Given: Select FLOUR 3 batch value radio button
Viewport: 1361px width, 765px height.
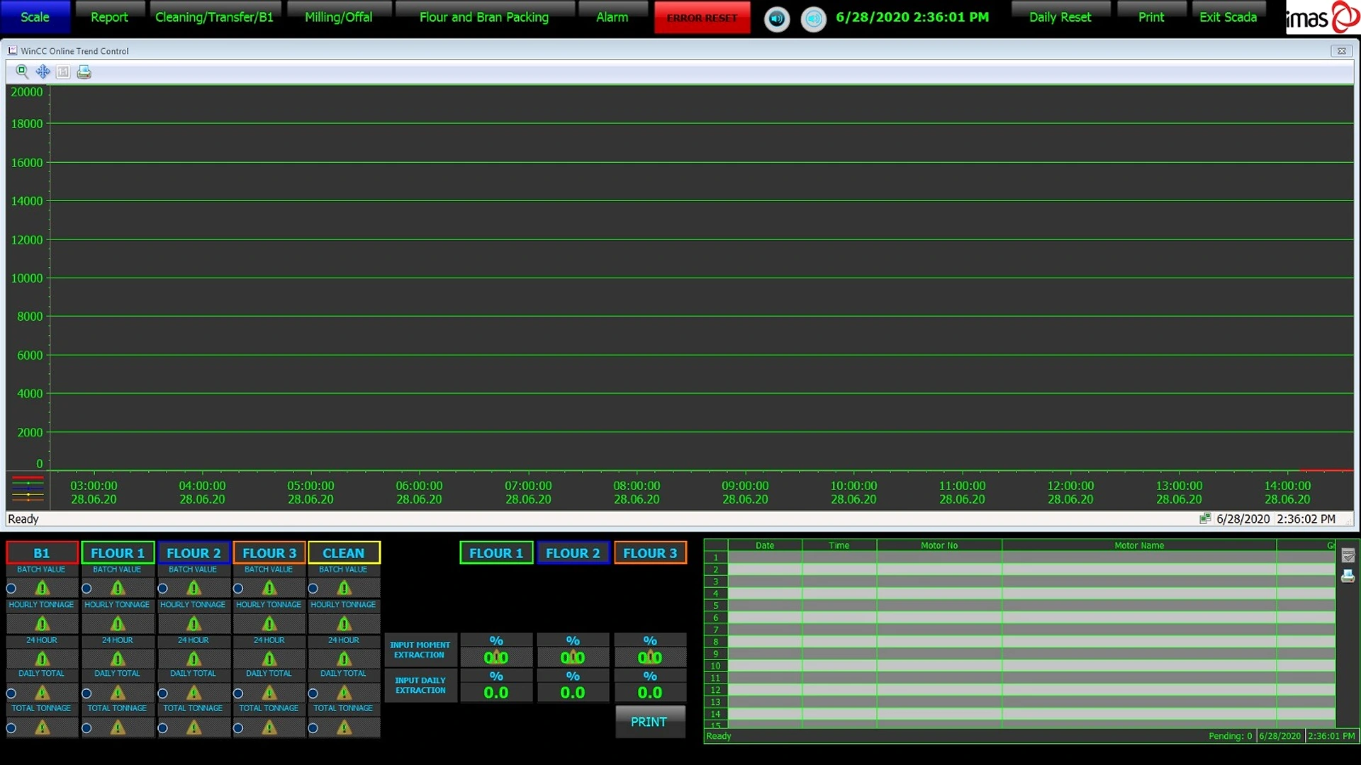Looking at the screenshot, I should [x=238, y=589].
